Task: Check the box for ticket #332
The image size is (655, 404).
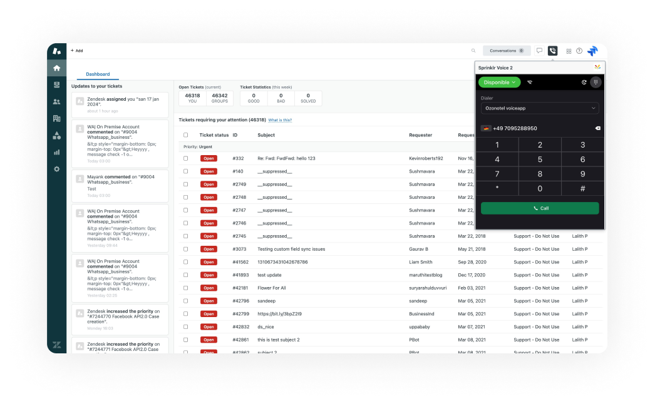Action: point(185,159)
